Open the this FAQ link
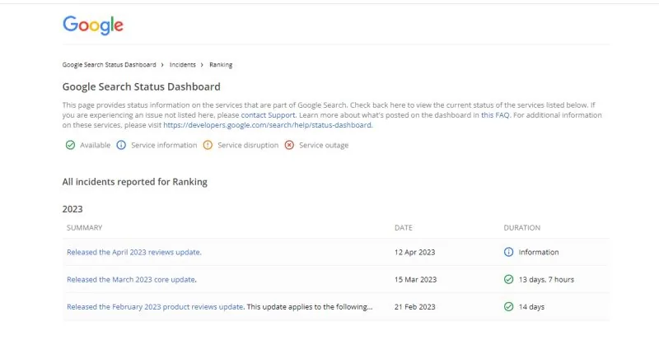Screen dimensions: 659x340 pyautogui.click(x=495, y=114)
